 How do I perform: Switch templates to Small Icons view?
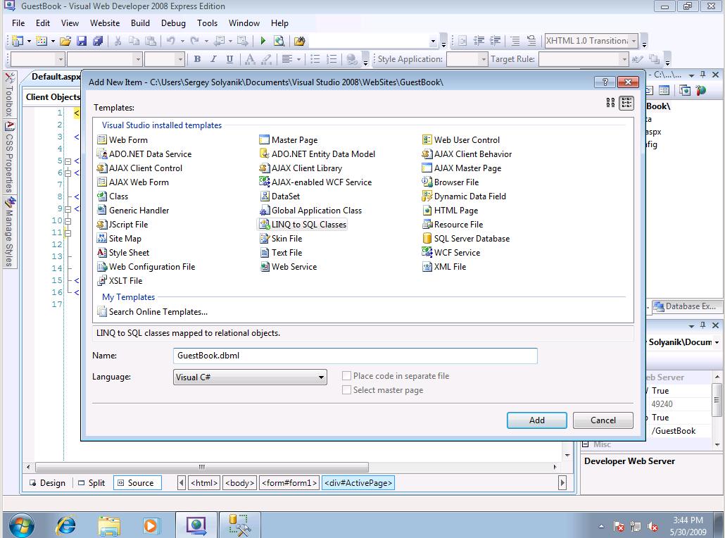626,103
